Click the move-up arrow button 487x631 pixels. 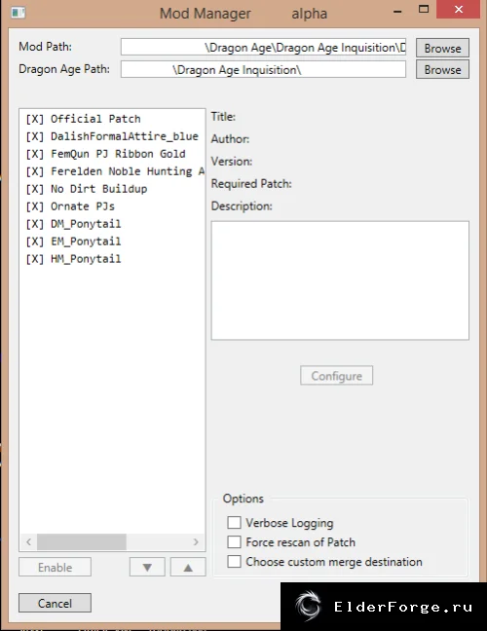[188, 567]
